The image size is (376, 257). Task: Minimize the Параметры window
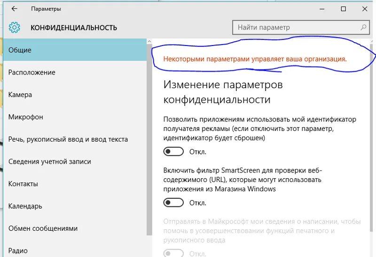click(x=322, y=9)
